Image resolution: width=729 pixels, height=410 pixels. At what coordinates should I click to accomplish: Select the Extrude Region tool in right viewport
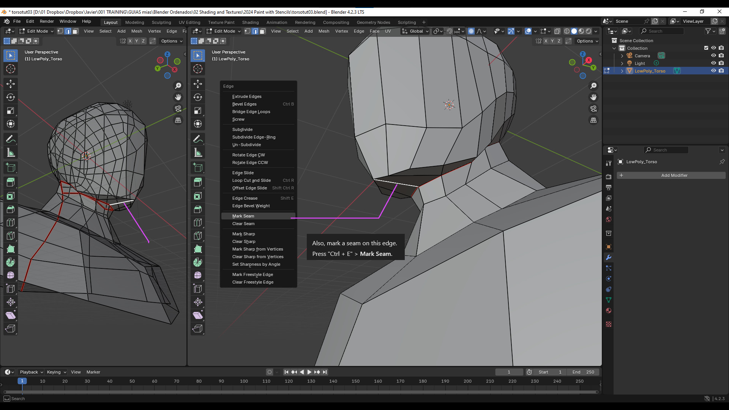(x=198, y=182)
